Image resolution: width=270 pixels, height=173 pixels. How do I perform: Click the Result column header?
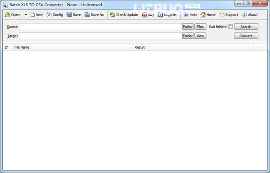[x=193, y=47]
